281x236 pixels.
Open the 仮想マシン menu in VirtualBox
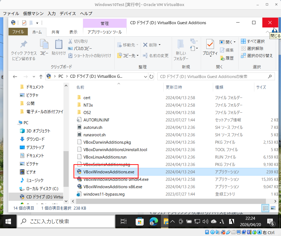[x=33, y=13]
